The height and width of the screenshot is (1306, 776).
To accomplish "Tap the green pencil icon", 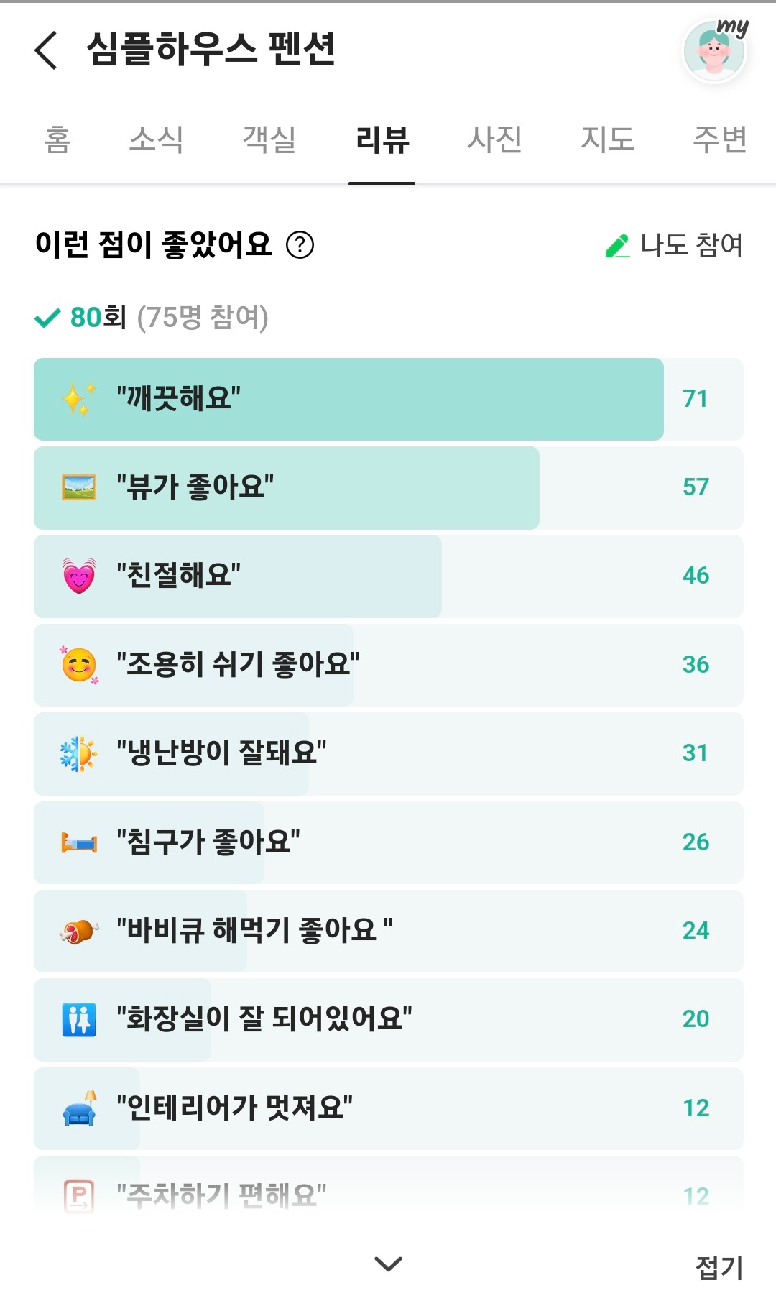I will (x=617, y=245).
